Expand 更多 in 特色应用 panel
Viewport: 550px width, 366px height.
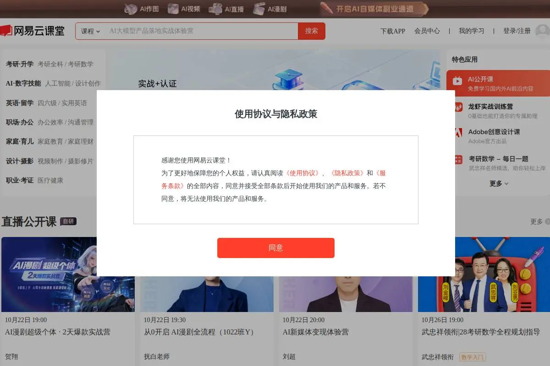[x=499, y=183]
